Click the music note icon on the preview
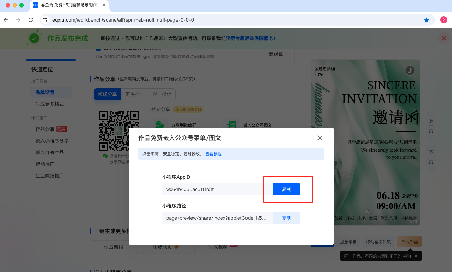452x272 pixels. pyautogui.click(x=410, y=70)
